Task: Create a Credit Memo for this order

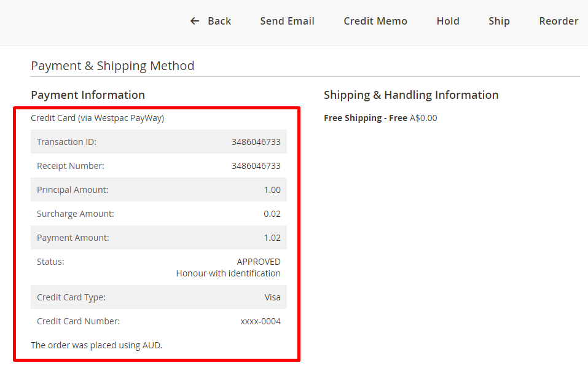Action: coord(375,21)
